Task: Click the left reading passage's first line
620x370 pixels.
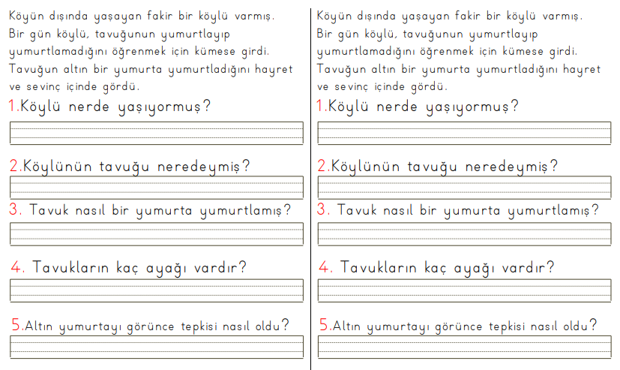Action: tap(142, 16)
